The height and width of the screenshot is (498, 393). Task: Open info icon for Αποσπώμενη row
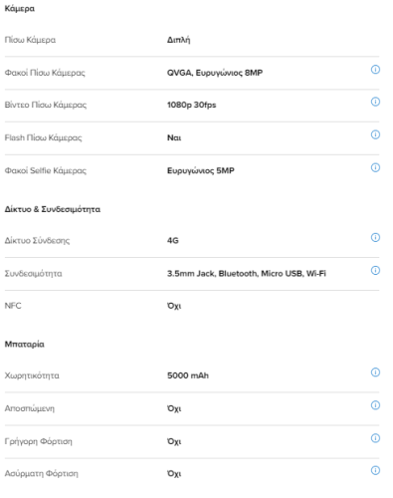click(x=375, y=405)
